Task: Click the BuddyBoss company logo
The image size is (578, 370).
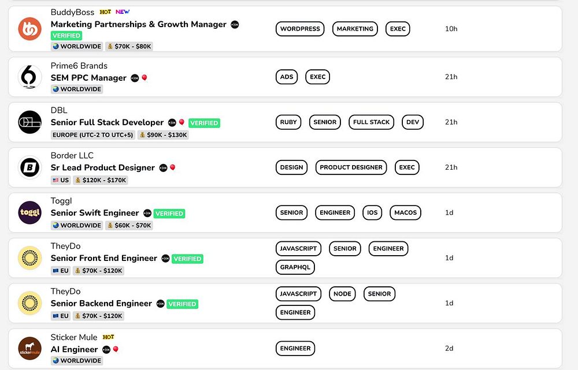Action: pos(29,29)
